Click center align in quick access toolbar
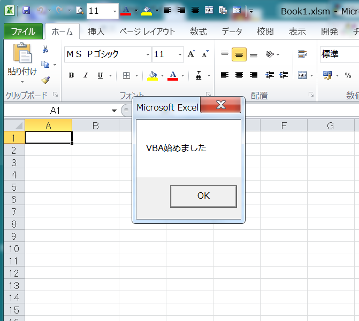 tap(195, 10)
